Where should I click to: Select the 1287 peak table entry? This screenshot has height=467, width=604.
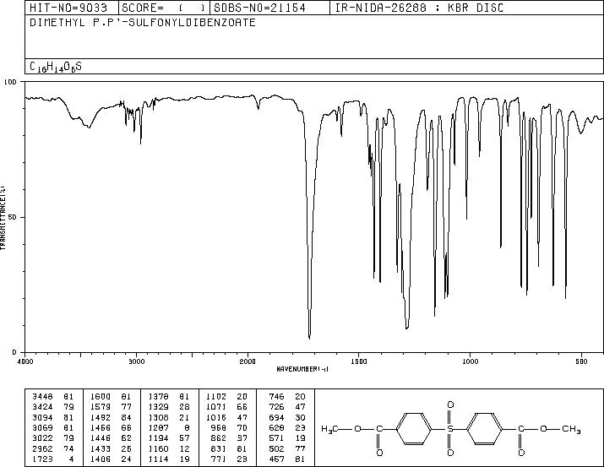[x=169, y=427]
